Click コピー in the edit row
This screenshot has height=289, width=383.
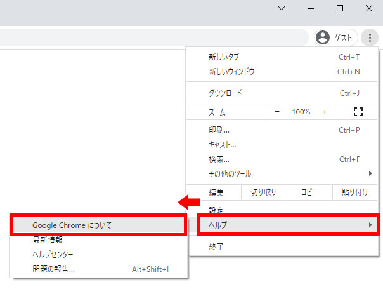tap(309, 192)
